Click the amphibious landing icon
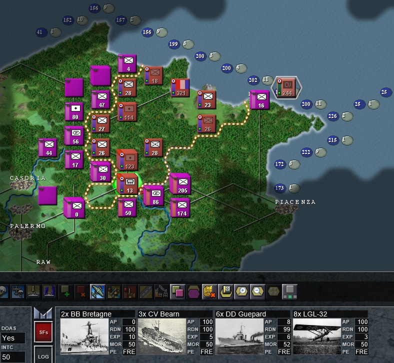Screen dimensions: 394x363 [x=33, y=291]
